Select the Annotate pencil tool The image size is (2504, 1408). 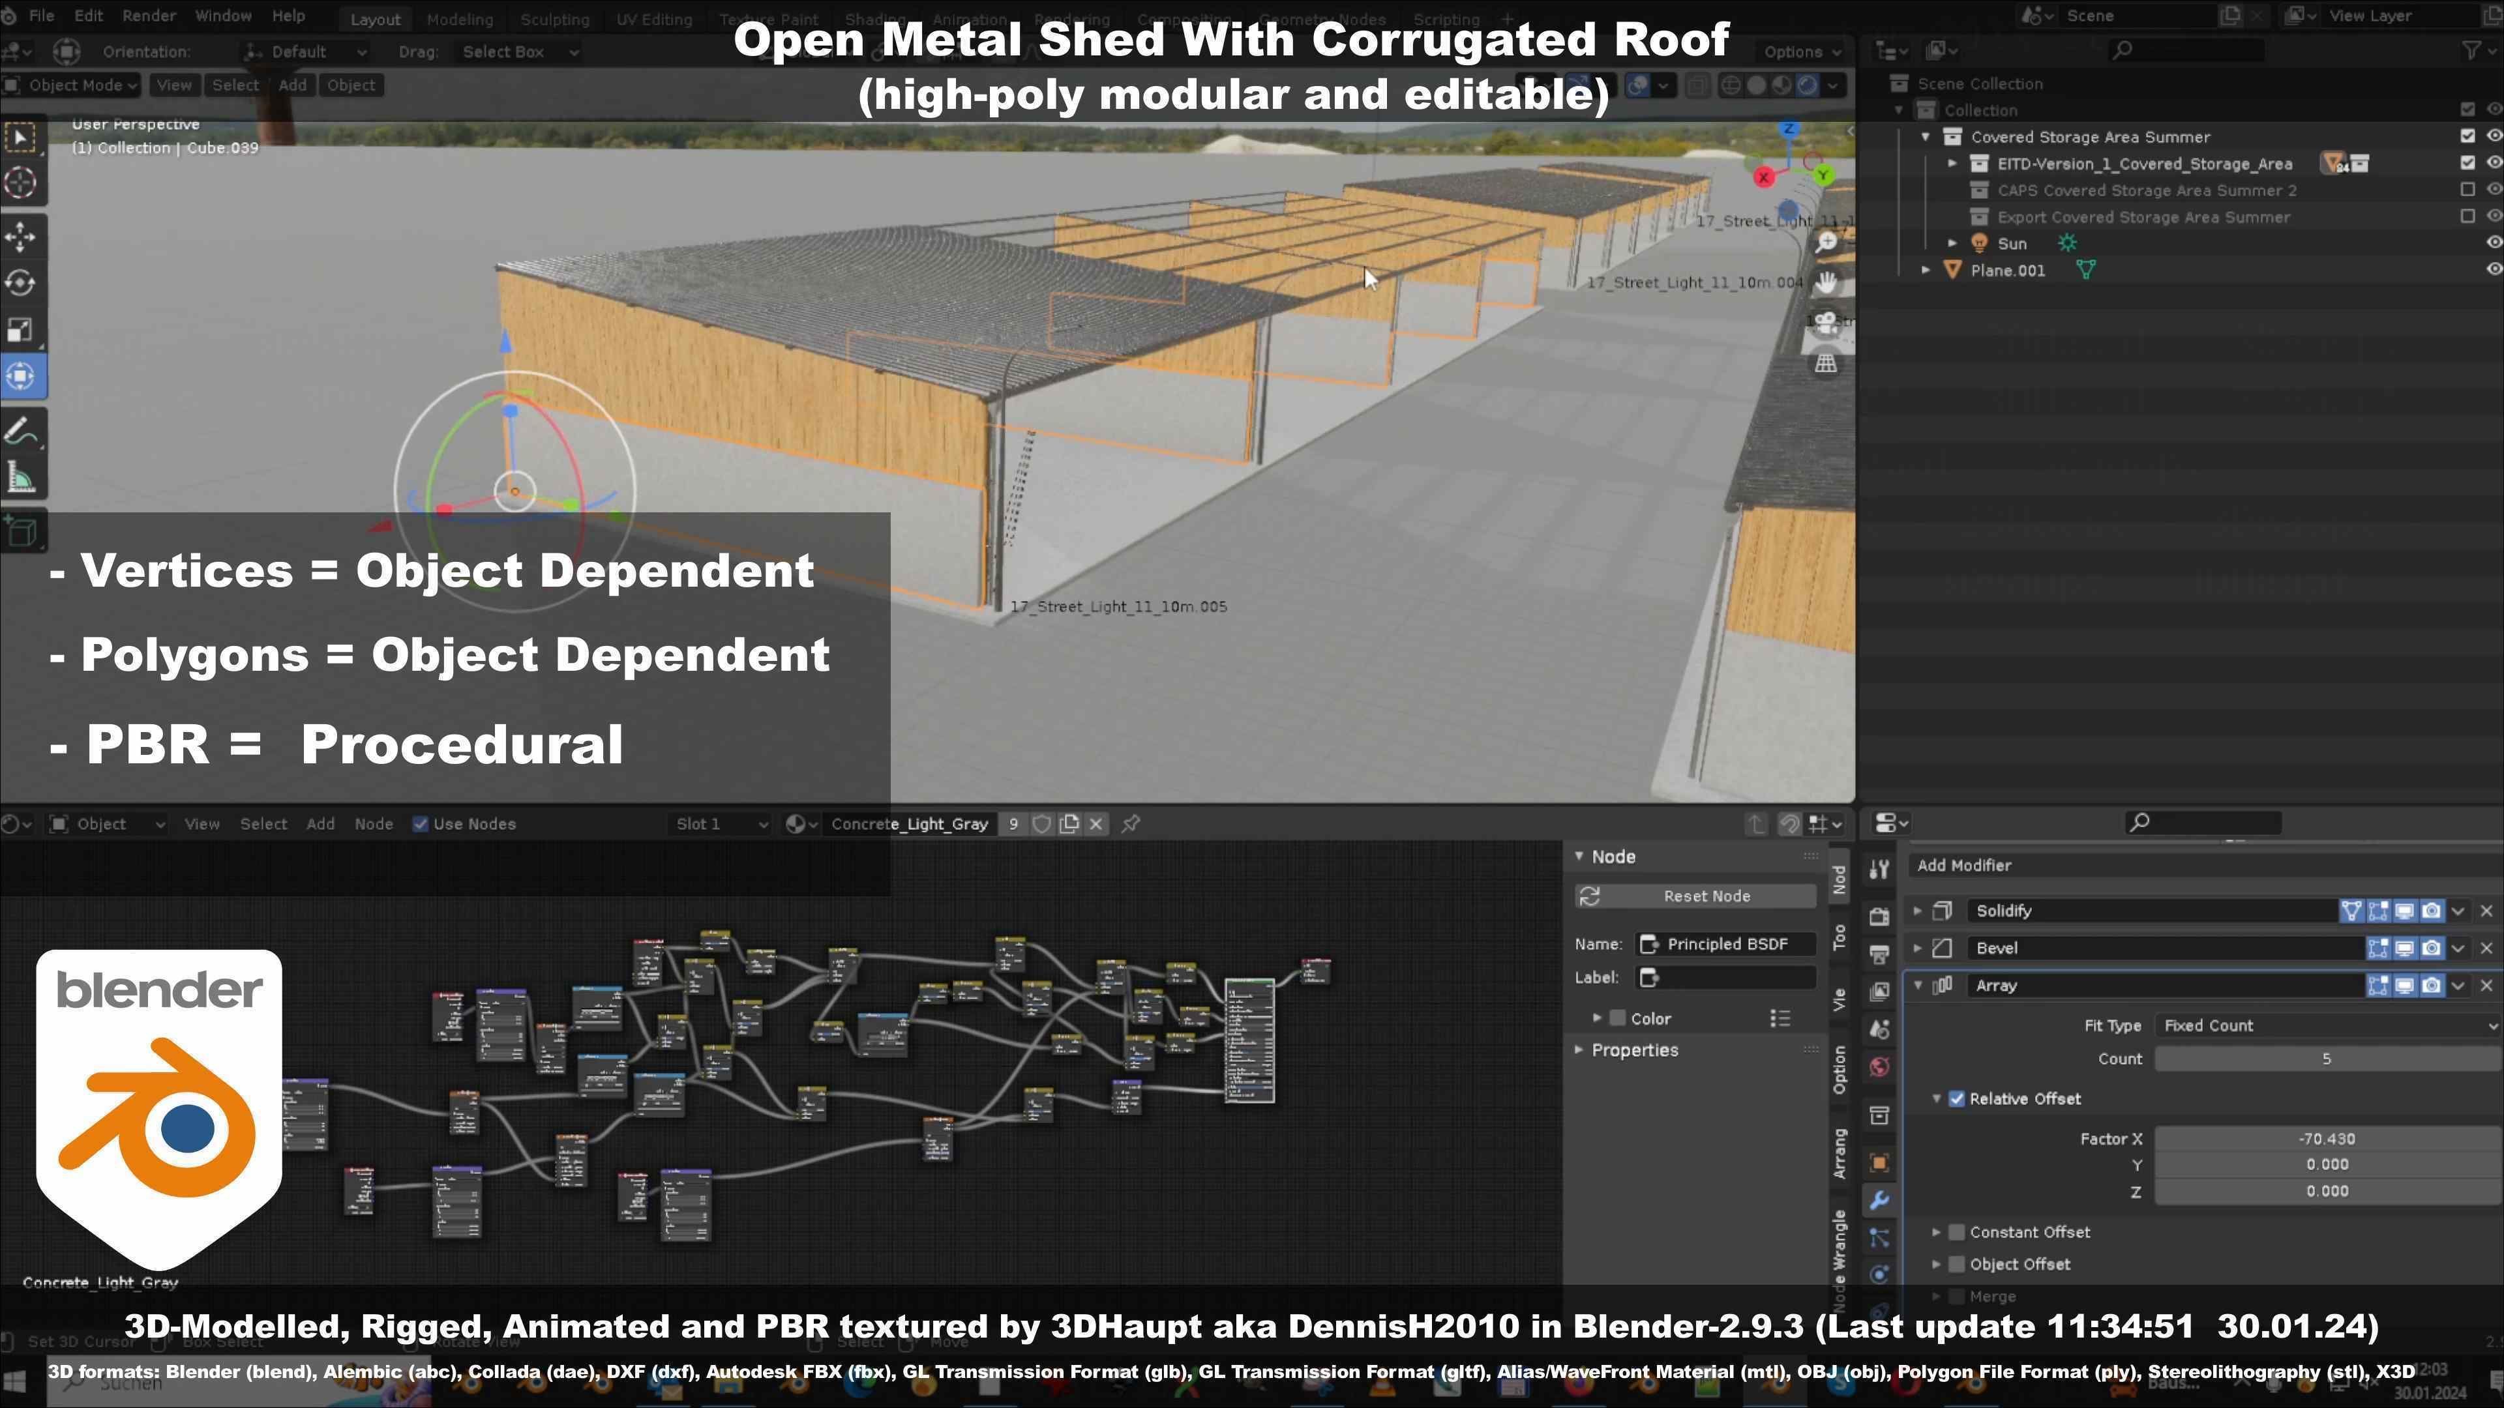coord(22,430)
